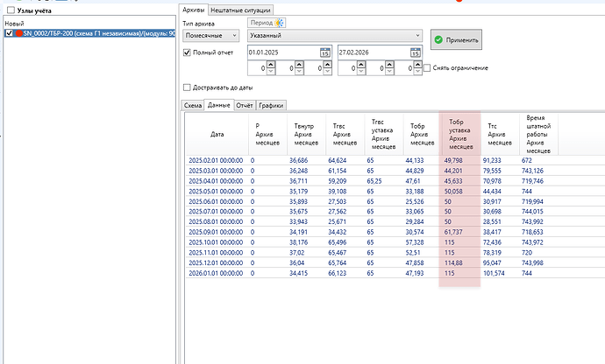Screen dimensions: 605x364
Task: Enable Достраивать до даты checkbox
Action: click(187, 87)
